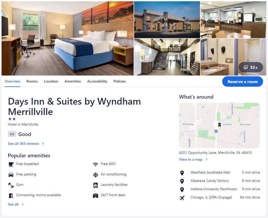Click the 24/7 front desk icon
This screenshot has height=218, width=268.
pyautogui.click(x=95, y=196)
